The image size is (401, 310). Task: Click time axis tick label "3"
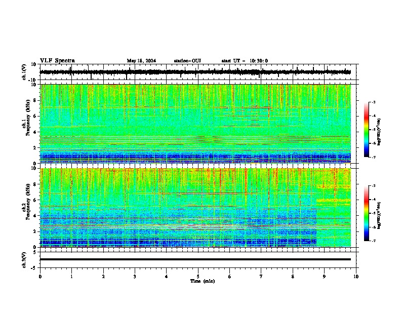click(x=135, y=277)
